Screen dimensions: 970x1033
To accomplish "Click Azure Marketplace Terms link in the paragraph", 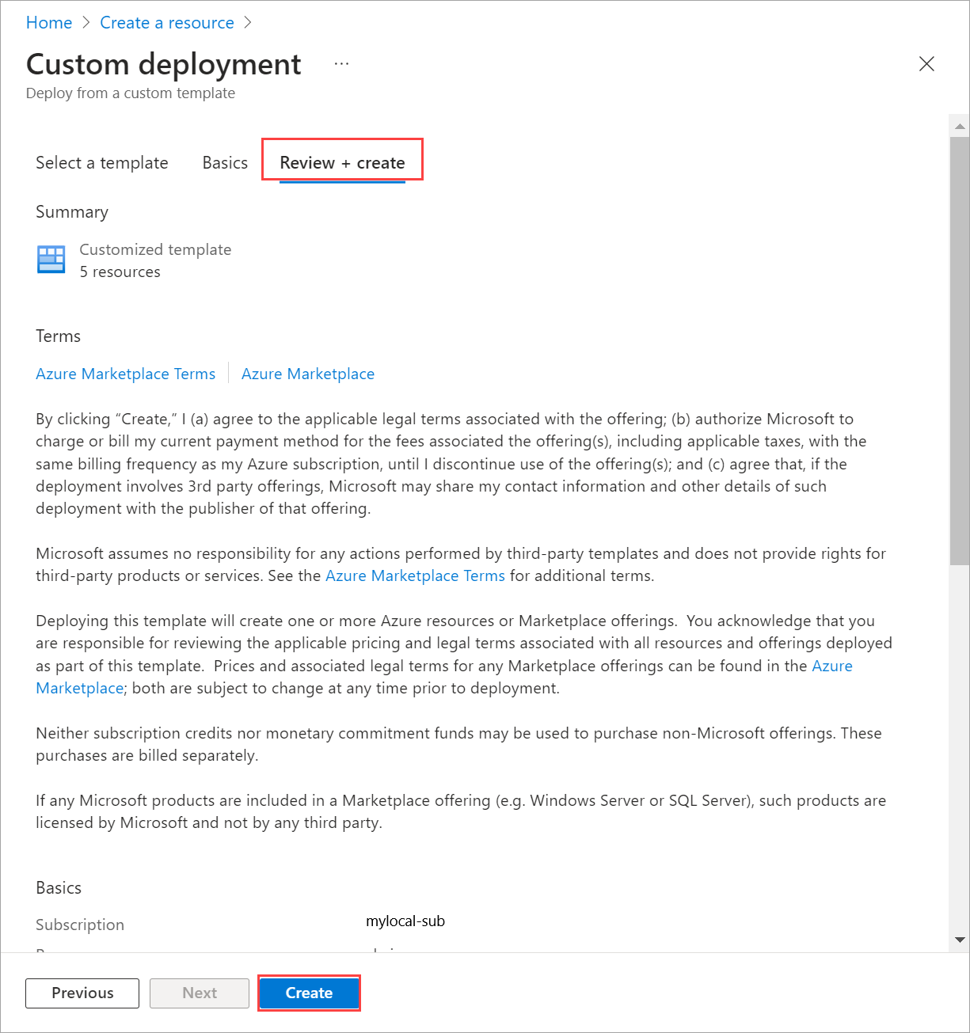I will 415,575.
